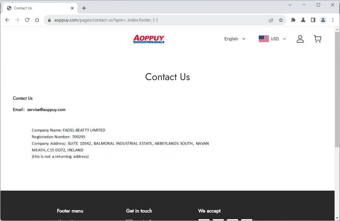Screen dimensions: 340x221
Task: Open Chrome three-dot menu
Action: (333, 20)
